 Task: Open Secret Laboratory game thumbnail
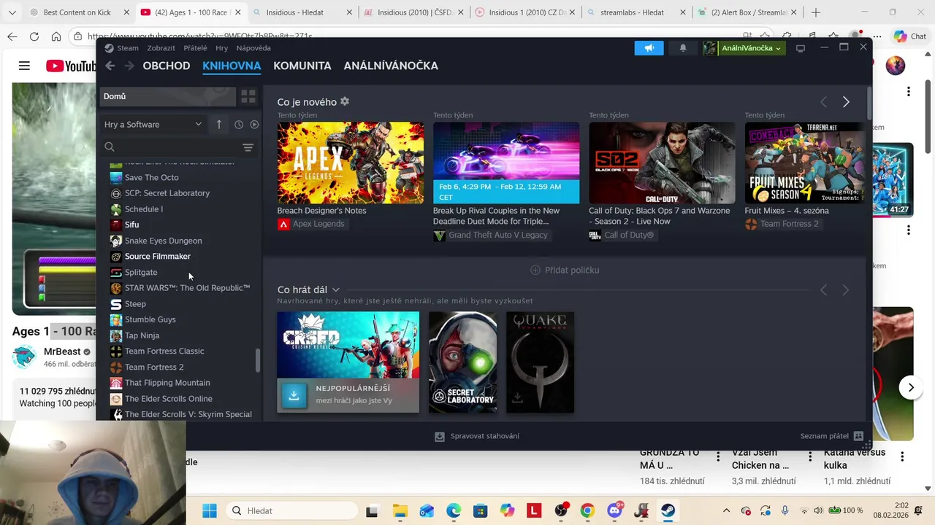tap(462, 362)
